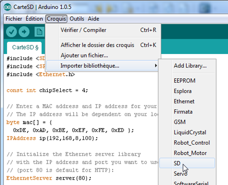Select Add Library... in submenu
The width and height of the screenshot is (228, 185).
point(187,65)
